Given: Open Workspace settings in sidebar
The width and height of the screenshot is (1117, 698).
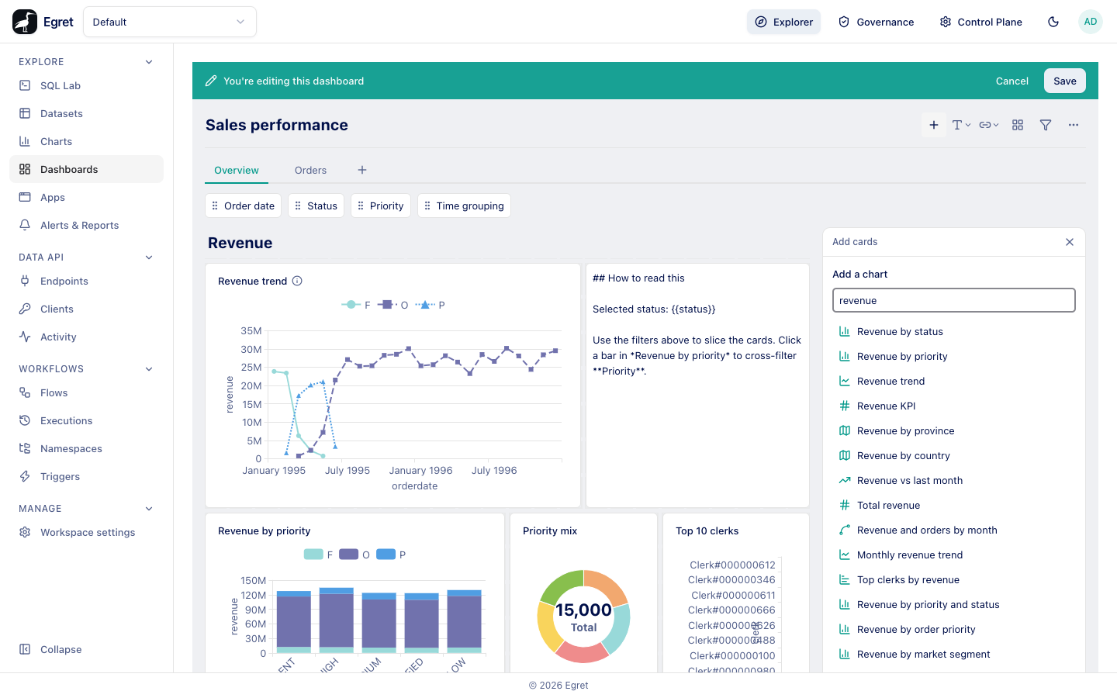Looking at the screenshot, I should pos(87,532).
